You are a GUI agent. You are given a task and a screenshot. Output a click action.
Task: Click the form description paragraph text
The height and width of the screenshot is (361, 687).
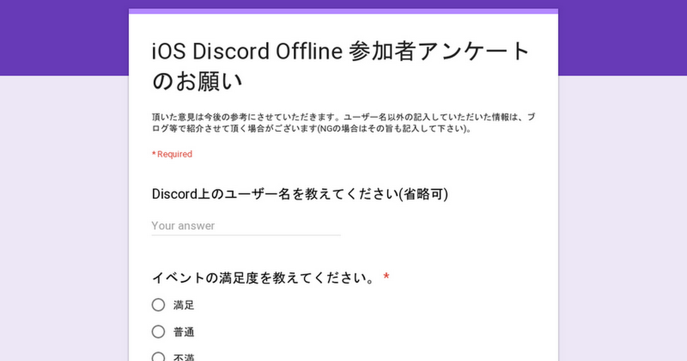tap(343, 123)
